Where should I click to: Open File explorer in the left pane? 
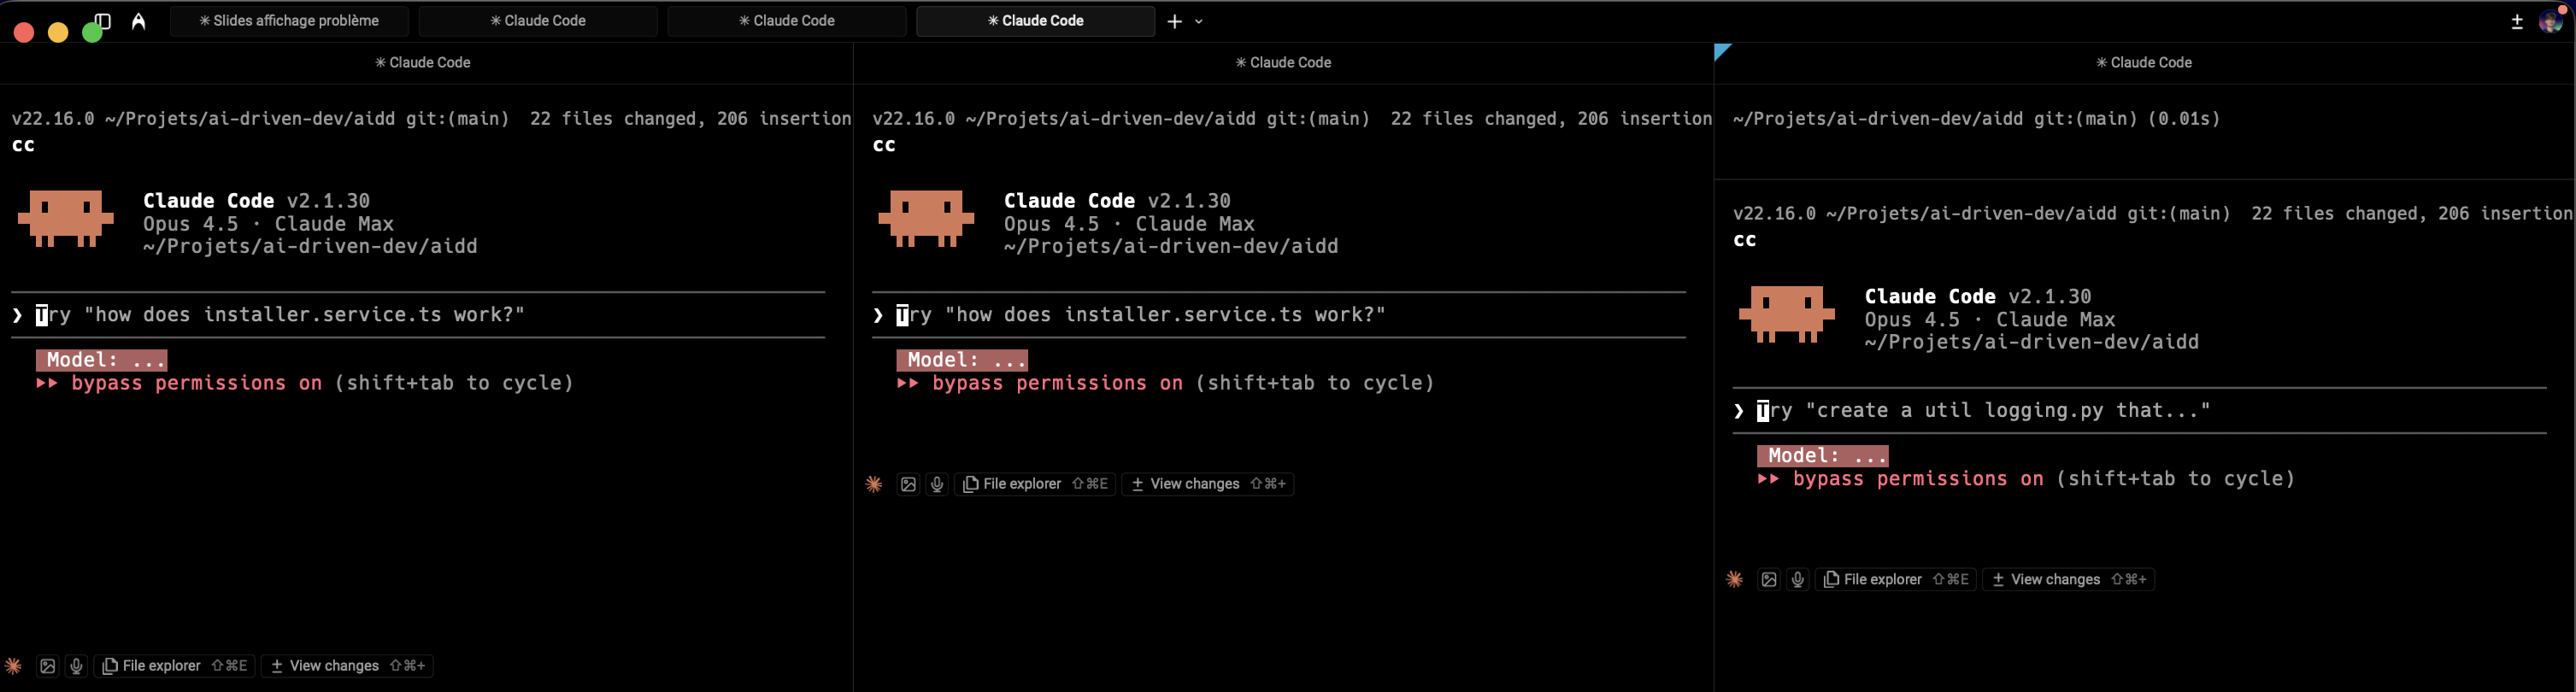[x=175, y=666]
